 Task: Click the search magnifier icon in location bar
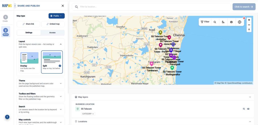click(77, 7)
